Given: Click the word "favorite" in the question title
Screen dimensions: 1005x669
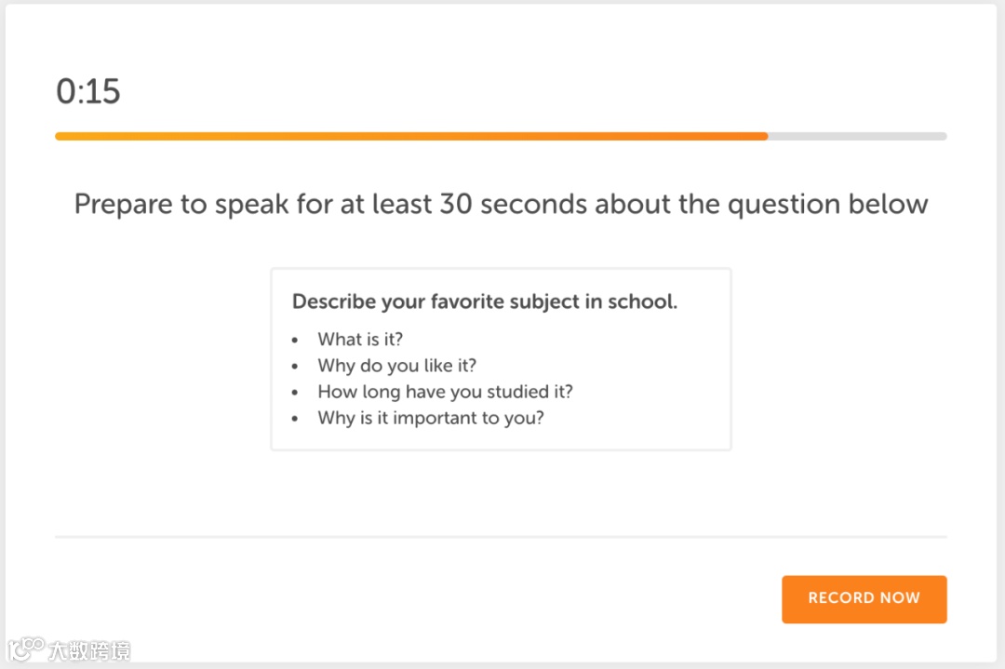Looking at the screenshot, I should tap(470, 301).
